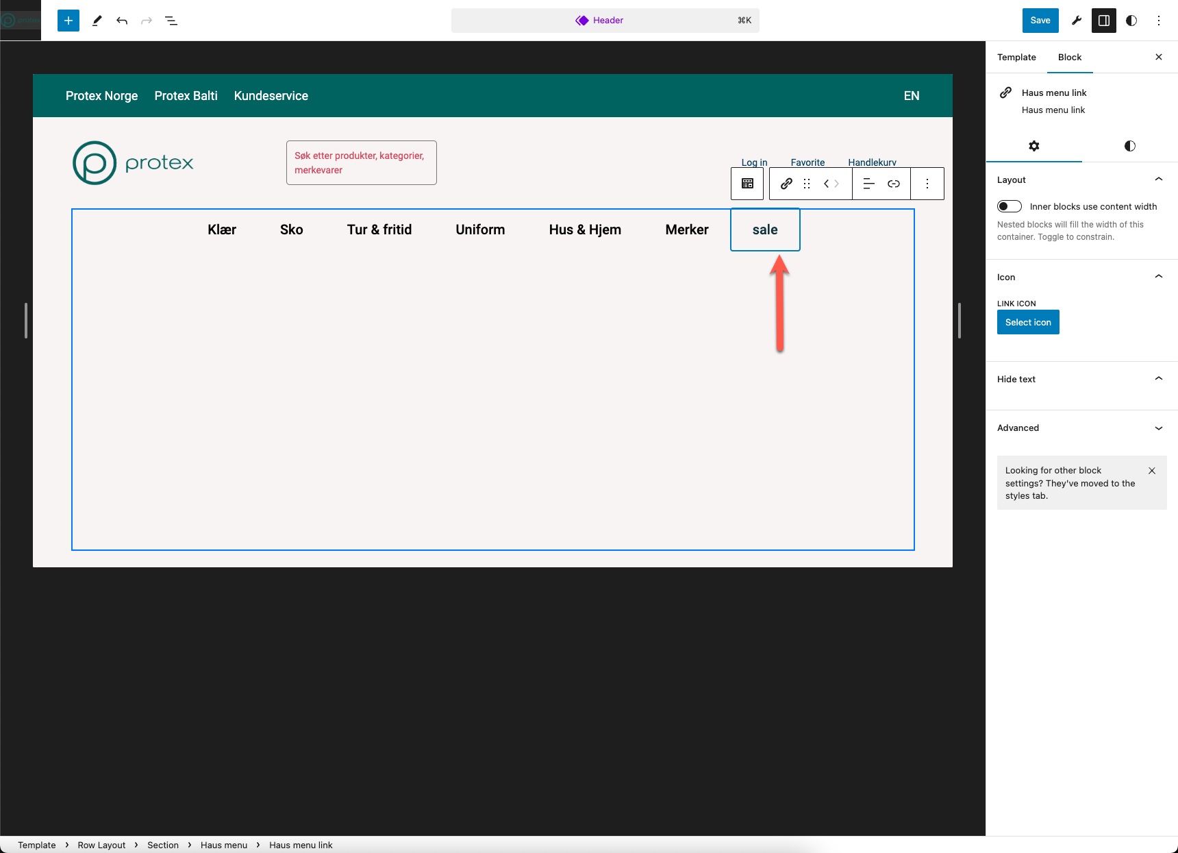This screenshot has width=1178, height=853.
Task: Collapse the Layout panel
Action: pyautogui.click(x=1082, y=180)
